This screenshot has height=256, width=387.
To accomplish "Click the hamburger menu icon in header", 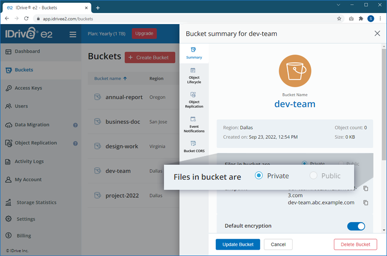I will tap(73, 34).
